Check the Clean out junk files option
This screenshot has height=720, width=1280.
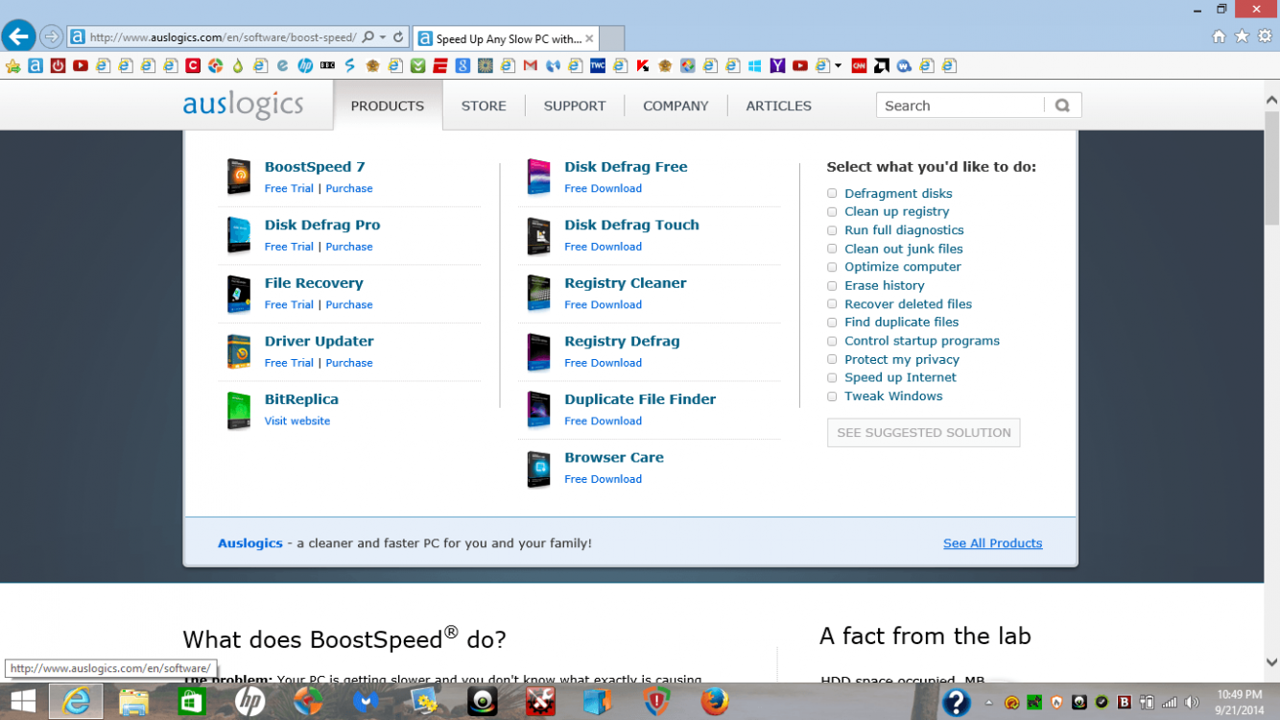coord(832,249)
